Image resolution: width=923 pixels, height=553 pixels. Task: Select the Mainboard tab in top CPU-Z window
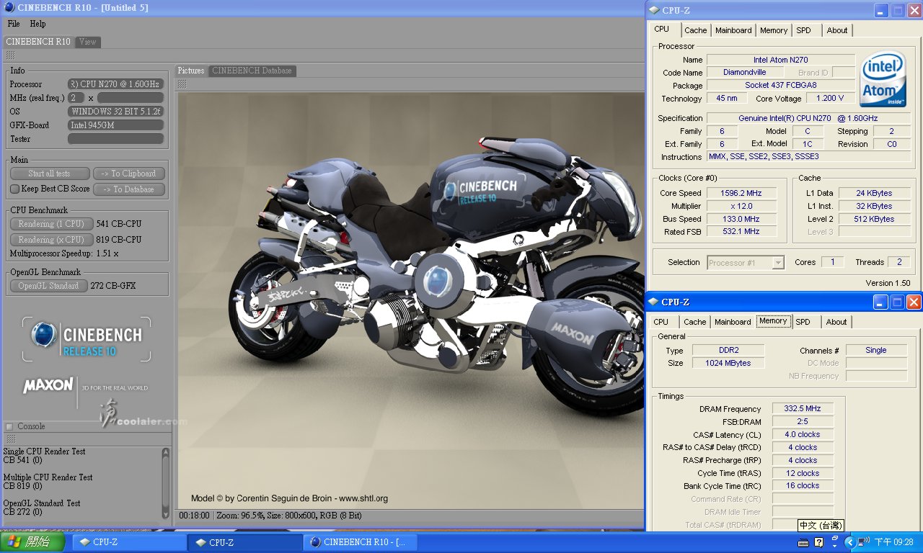(733, 30)
